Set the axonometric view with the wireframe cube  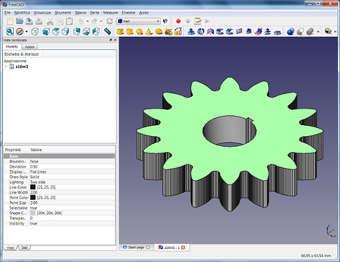[35, 31]
